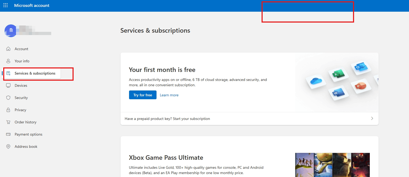
Task: Click Have a prepaid product key row
Action: [x=249, y=119]
